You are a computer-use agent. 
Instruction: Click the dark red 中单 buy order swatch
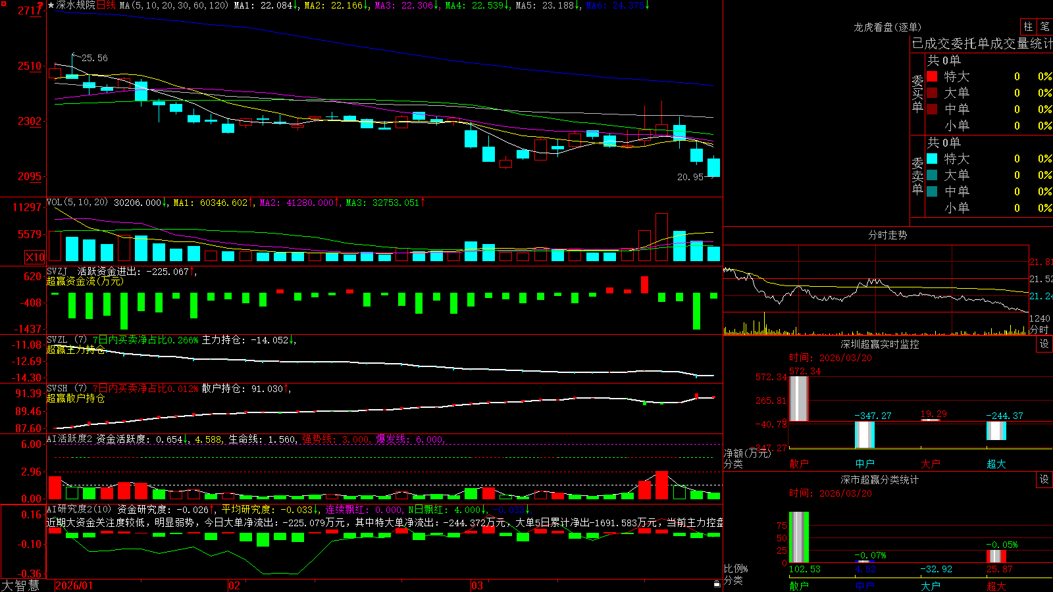pos(932,109)
